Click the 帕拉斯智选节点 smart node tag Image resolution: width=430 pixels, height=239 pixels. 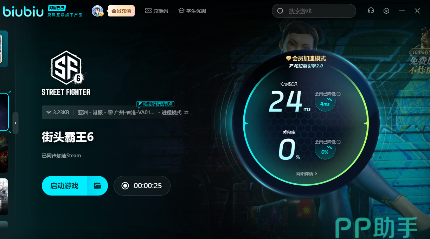click(155, 104)
